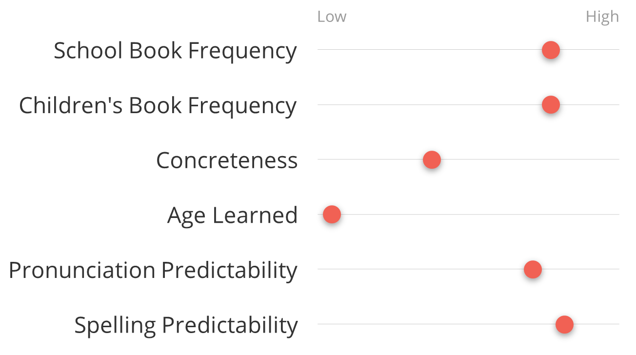This screenshot has width=636, height=355.
Task: Select the Age Learned label
Action: (232, 216)
